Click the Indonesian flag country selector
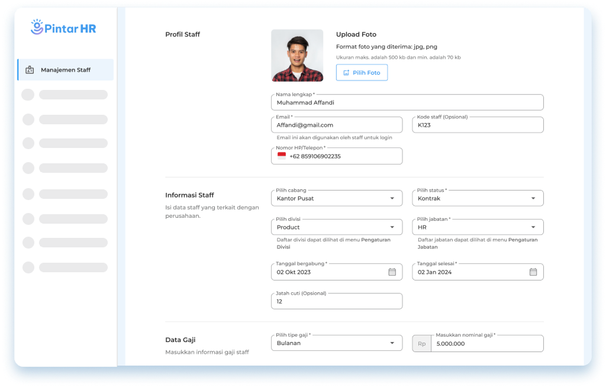This screenshot has height=387, width=606. coord(282,156)
